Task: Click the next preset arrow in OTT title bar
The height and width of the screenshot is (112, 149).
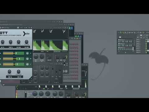Action: pyautogui.click(x=27, y=28)
